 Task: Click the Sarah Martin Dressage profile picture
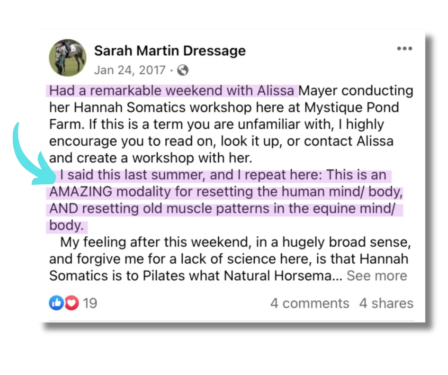[68, 58]
